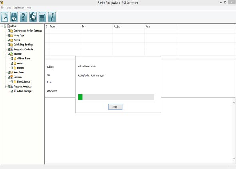
Task: Sort by the From column header
Action: (x=65, y=26)
